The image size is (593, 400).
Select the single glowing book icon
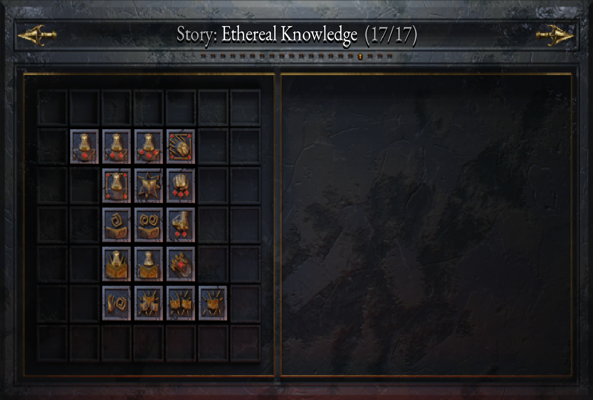pos(213,303)
